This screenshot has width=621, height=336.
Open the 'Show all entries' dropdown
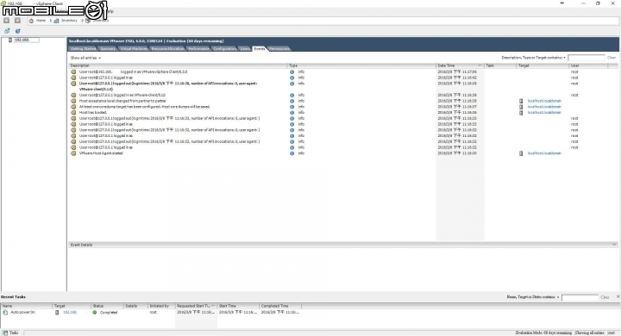85,58
